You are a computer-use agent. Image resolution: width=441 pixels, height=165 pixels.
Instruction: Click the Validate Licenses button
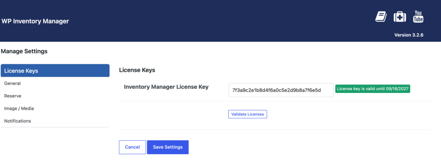pyautogui.click(x=248, y=114)
